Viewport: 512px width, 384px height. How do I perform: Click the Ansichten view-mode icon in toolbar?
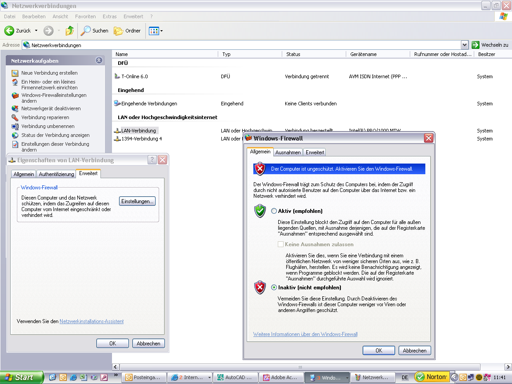(153, 31)
